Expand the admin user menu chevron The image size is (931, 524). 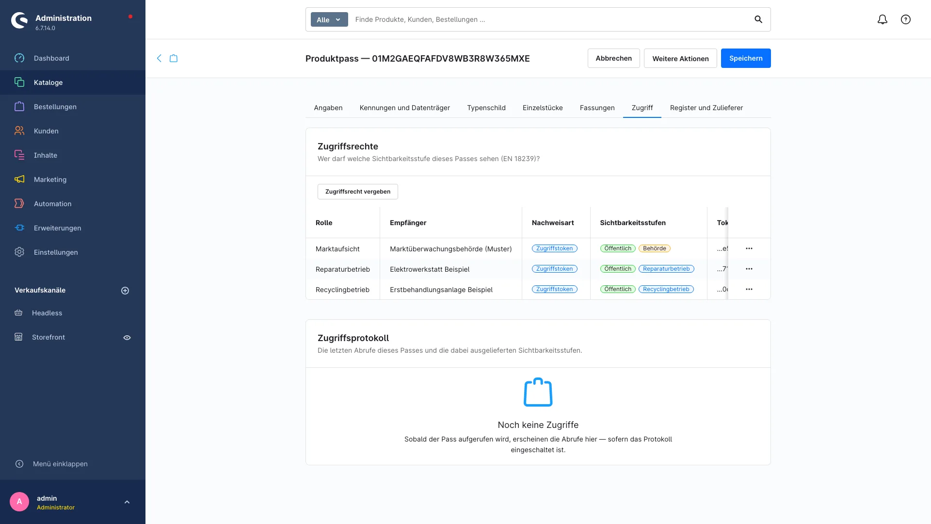tap(127, 502)
